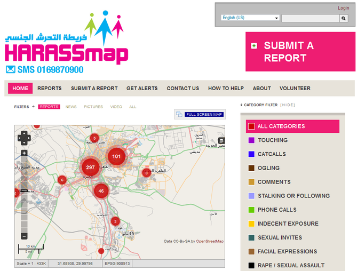Screen dimensions: 357x271
Task: Click the full screen map window icon
Action: pyautogui.click(x=179, y=114)
